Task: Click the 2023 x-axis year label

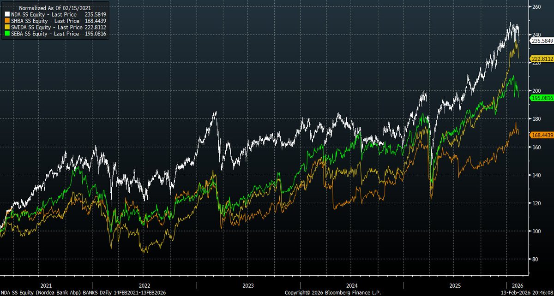Action: (248, 285)
